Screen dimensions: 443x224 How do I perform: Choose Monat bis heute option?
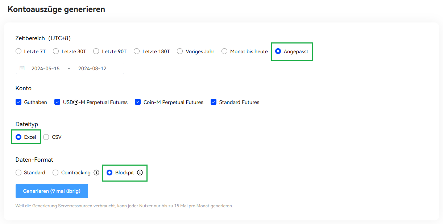click(x=224, y=51)
